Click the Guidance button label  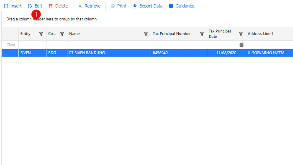(x=185, y=6)
